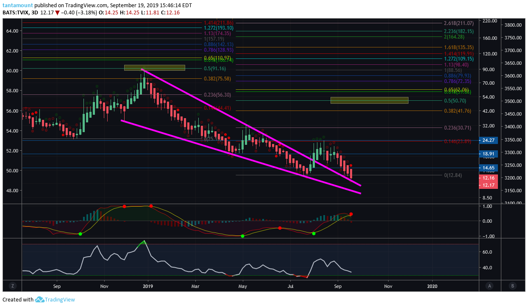Click the MACD 1.00 scale label
Screen dimensions: 528x307
487,206
